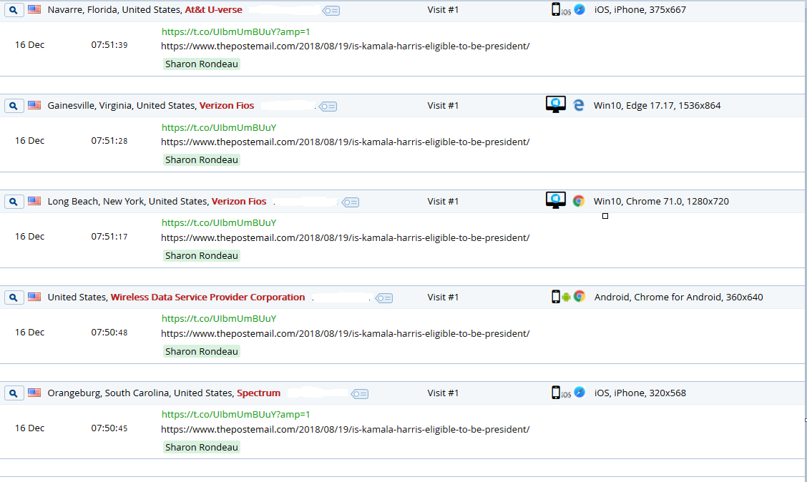Click the Sharon Rondeau label at 07:50:45
This screenshot has height=482, width=807.
[201, 448]
